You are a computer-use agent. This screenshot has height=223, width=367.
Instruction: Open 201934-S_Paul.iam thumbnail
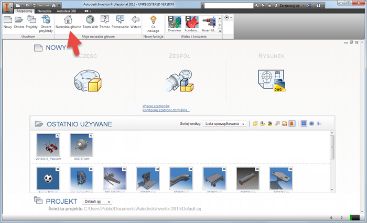48,145
